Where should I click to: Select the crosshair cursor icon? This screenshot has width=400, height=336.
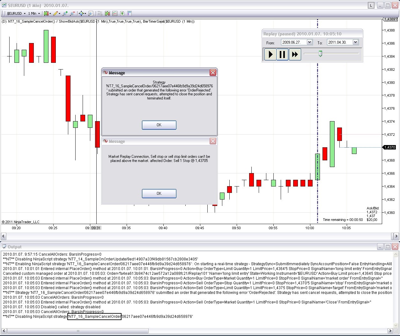point(81,13)
